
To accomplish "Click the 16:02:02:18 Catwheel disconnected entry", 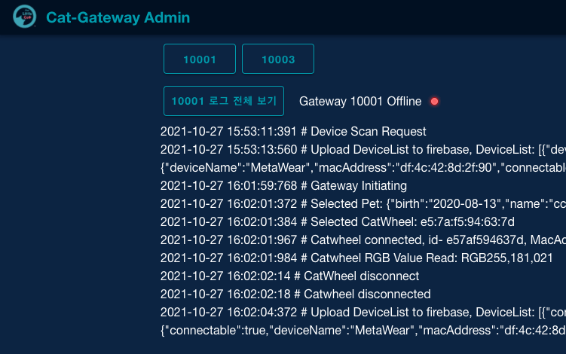I will (295, 294).
